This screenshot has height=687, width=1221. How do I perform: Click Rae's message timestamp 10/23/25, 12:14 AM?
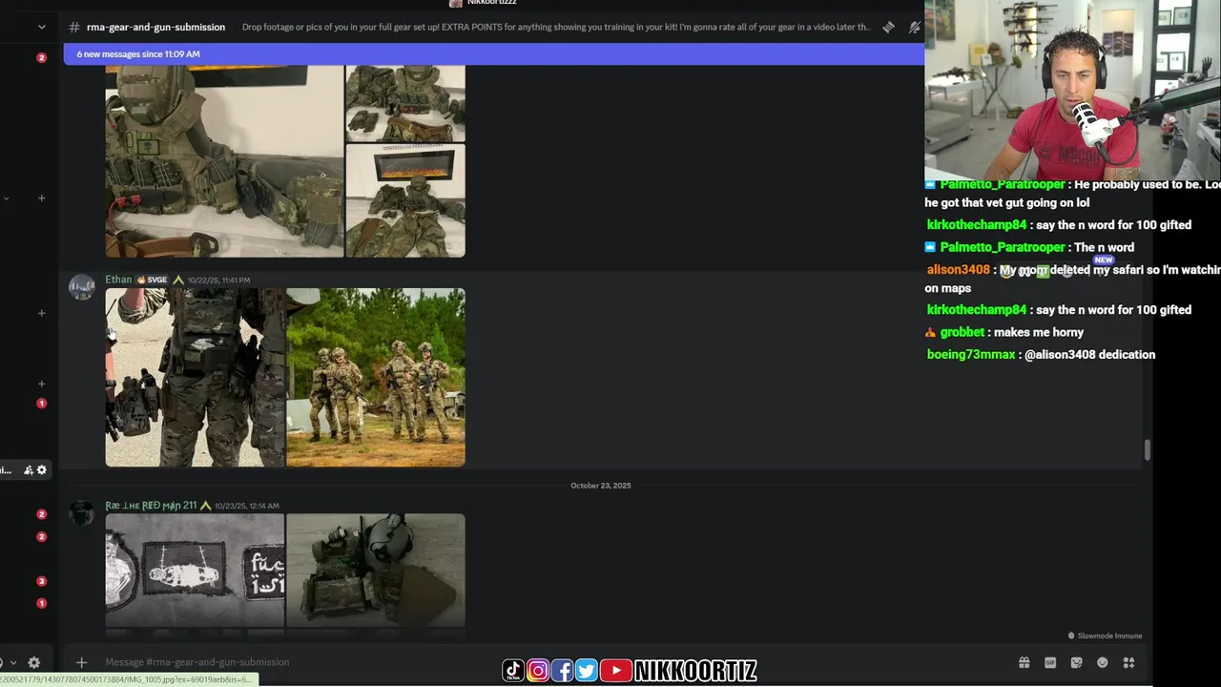247,506
